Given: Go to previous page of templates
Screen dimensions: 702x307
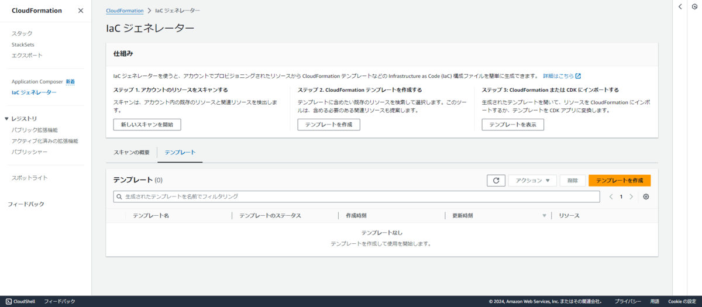Looking at the screenshot, I should tap(611, 196).
